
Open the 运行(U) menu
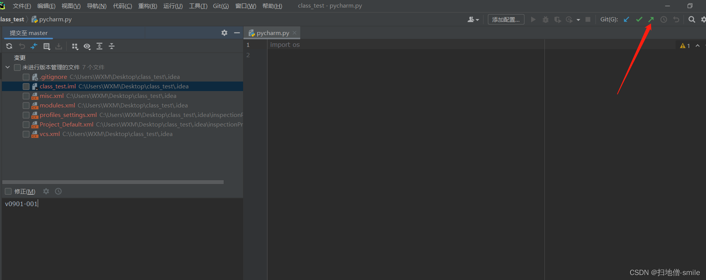pos(173,6)
